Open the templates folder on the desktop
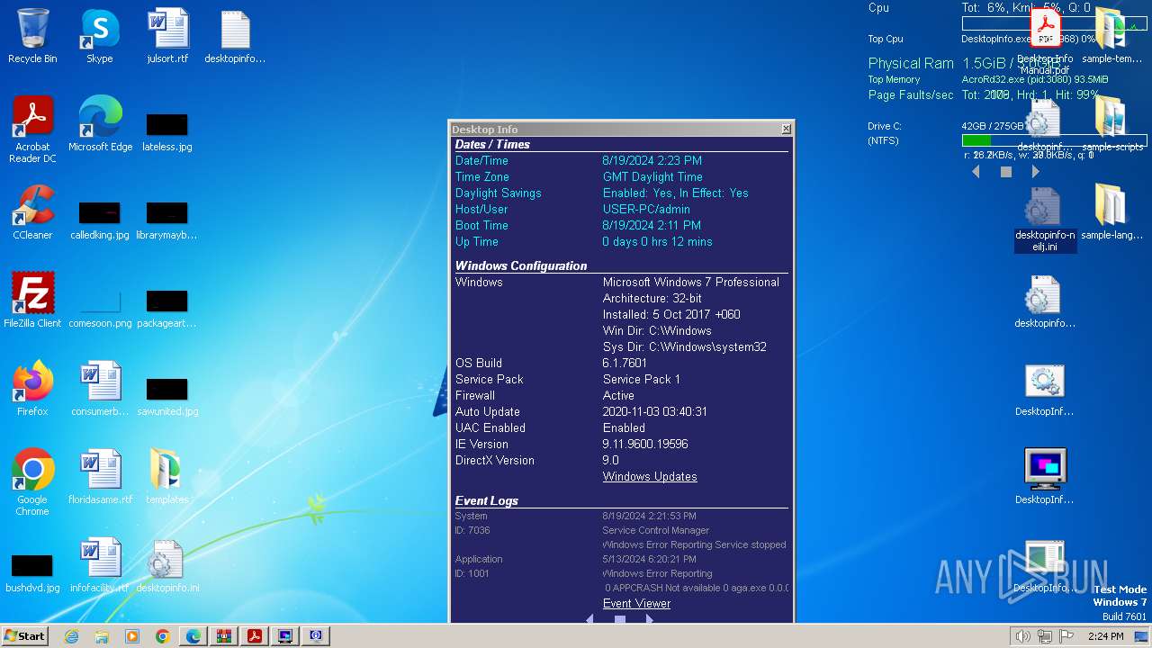The height and width of the screenshot is (648, 1152). click(x=167, y=476)
